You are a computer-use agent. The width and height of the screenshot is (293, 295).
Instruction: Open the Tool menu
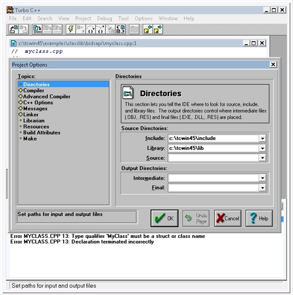pyautogui.click(x=123, y=18)
